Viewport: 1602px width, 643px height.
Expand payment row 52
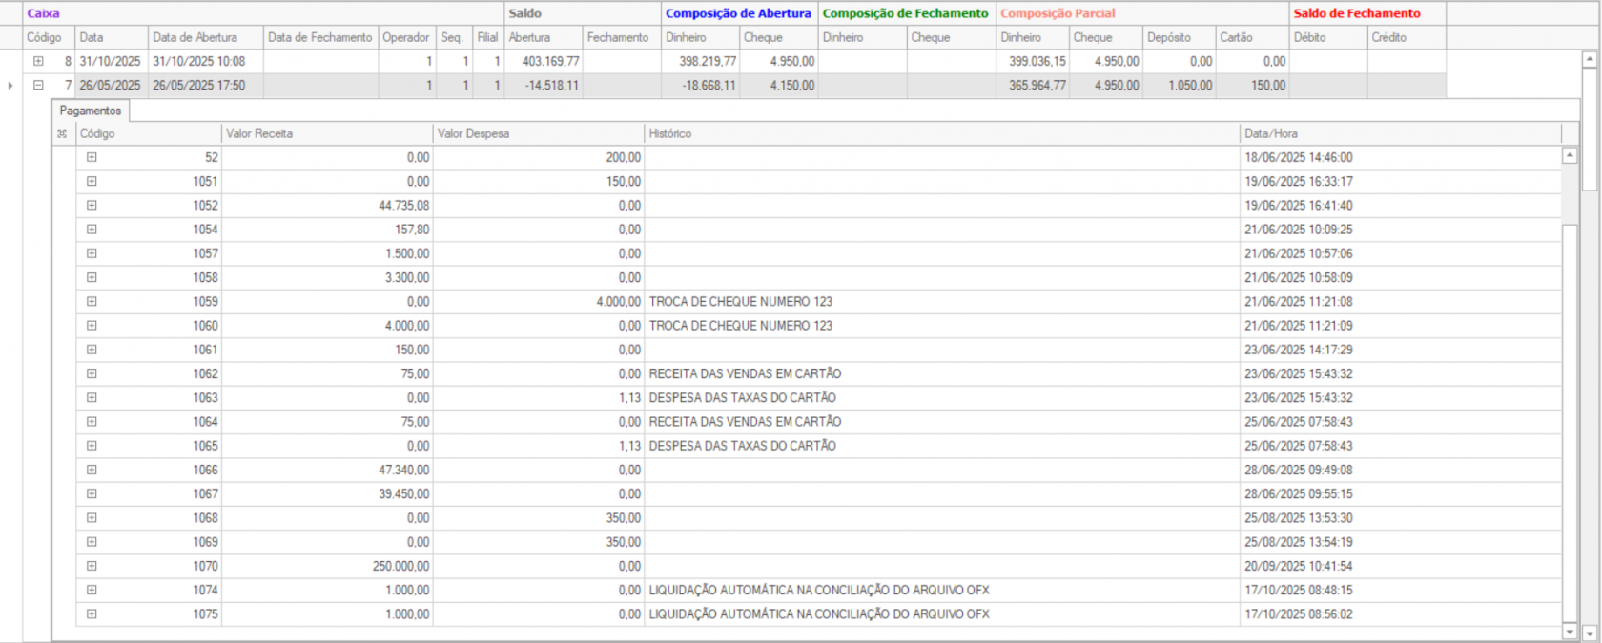point(92,157)
